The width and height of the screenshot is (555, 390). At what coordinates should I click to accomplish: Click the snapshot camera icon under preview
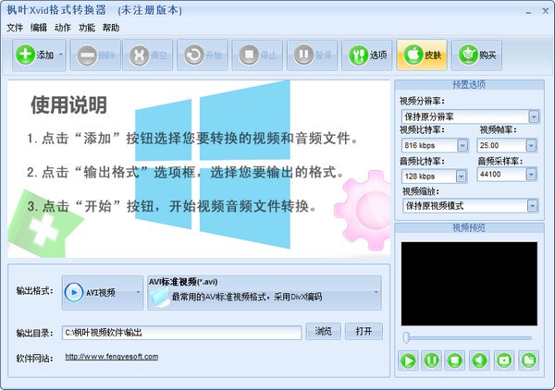(x=503, y=360)
